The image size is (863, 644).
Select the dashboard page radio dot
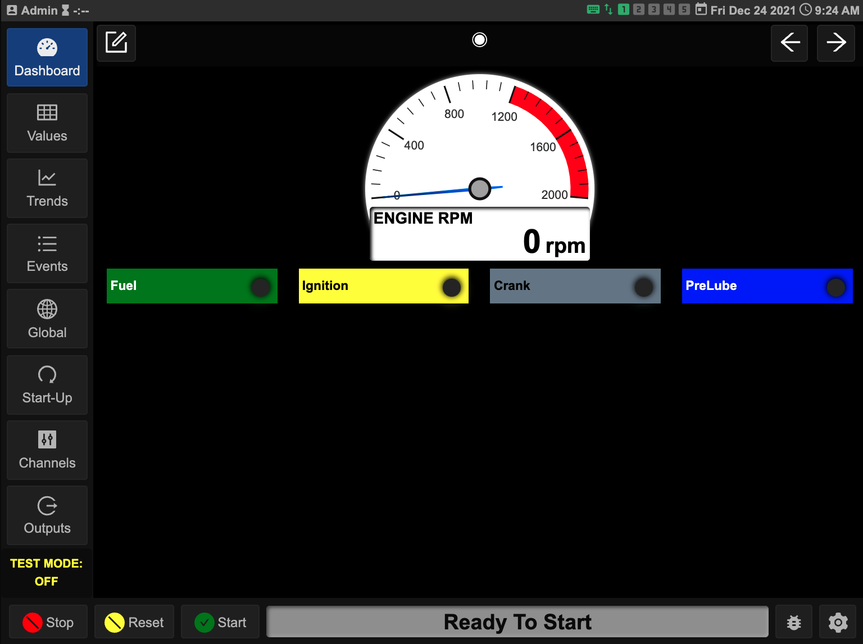click(x=479, y=40)
